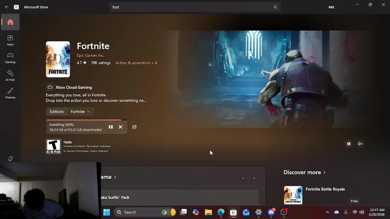Open the Epic Games Inc. publisher link
Screen dimensions: 390x219
tap(90, 55)
